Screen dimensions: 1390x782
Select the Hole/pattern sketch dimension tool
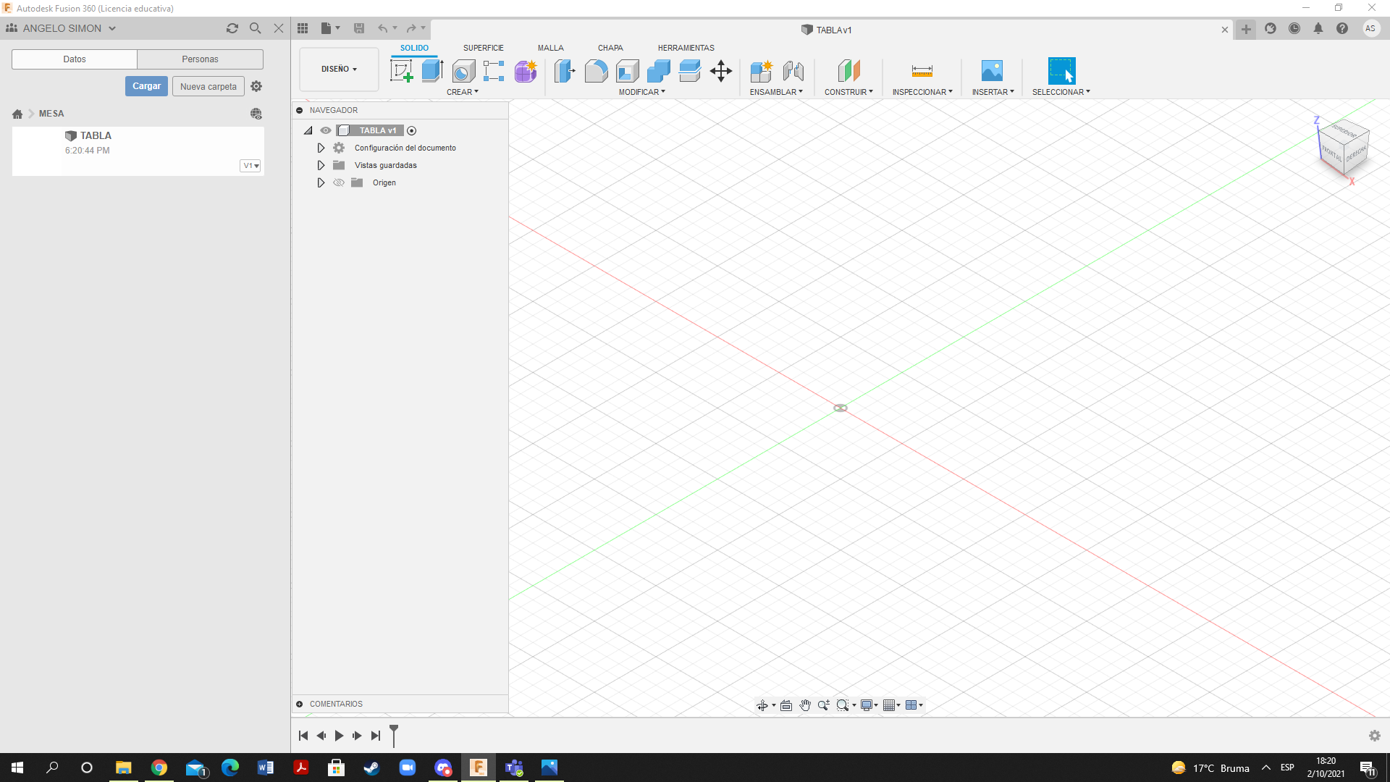click(494, 71)
